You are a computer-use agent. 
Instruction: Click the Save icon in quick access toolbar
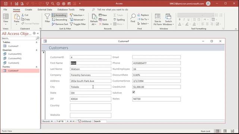coord(6,4)
